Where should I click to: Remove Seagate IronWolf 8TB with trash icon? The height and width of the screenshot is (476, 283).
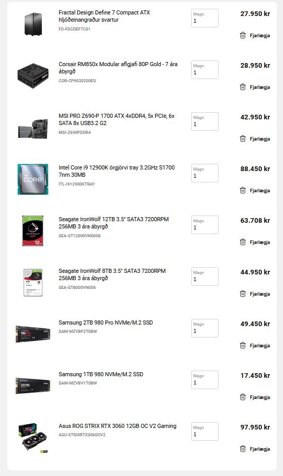[243, 294]
